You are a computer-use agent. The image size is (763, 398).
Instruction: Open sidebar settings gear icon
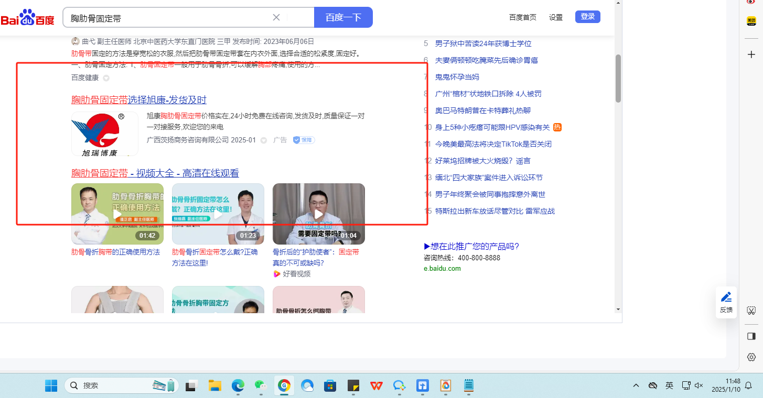point(751,357)
